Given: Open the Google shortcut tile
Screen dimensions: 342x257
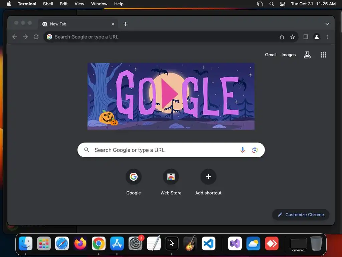Looking at the screenshot, I should pyautogui.click(x=134, y=182).
